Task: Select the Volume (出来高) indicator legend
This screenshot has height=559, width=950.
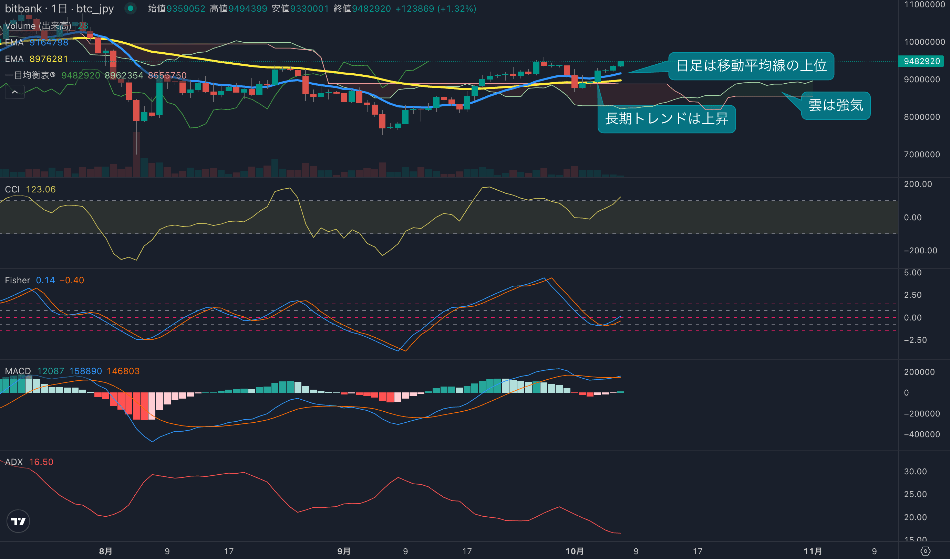Action: click(38, 26)
